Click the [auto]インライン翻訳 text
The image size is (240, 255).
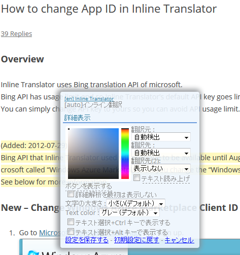(93, 105)
